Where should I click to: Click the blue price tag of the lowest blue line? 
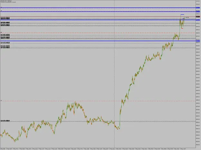[198, 41]
